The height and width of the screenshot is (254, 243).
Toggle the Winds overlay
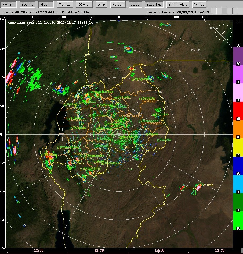pos(199,4)
